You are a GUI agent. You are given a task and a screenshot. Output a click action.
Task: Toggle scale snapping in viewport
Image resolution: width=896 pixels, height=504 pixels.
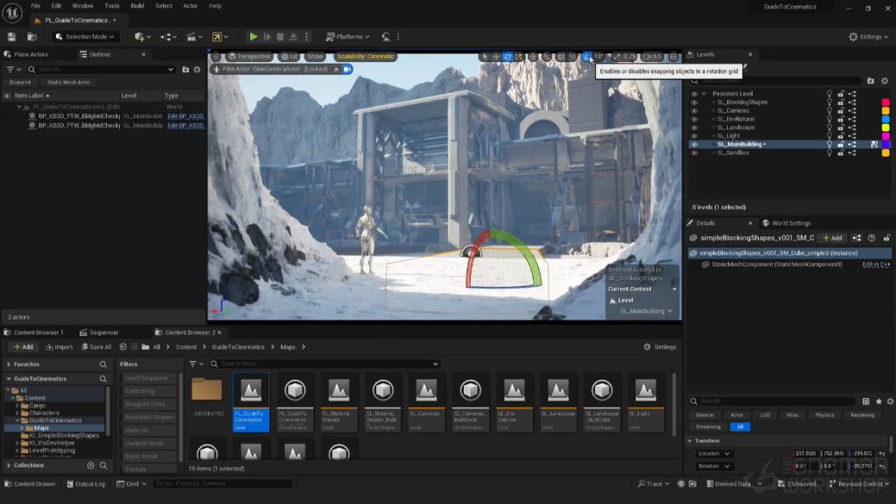click(617, 57)
